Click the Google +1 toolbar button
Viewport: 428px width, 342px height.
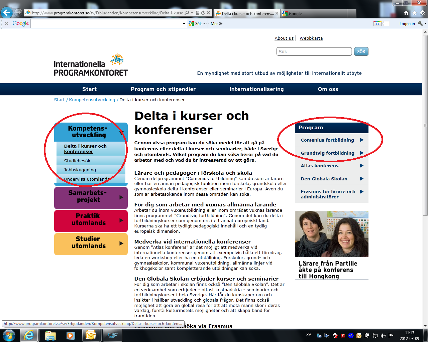tap(378, 23)
